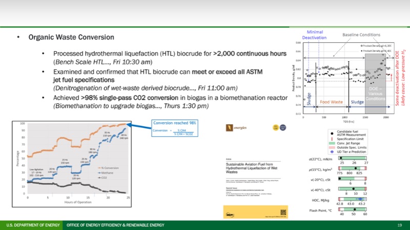The width and height of the screenshot is (410, 230).
Task: Click the Food Waste label on density chart
Action: coord(332,102)
